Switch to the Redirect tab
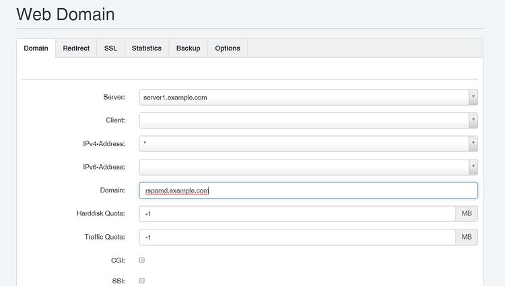The width and height of the screenshot is (505, 286). [x=76, y=48]
